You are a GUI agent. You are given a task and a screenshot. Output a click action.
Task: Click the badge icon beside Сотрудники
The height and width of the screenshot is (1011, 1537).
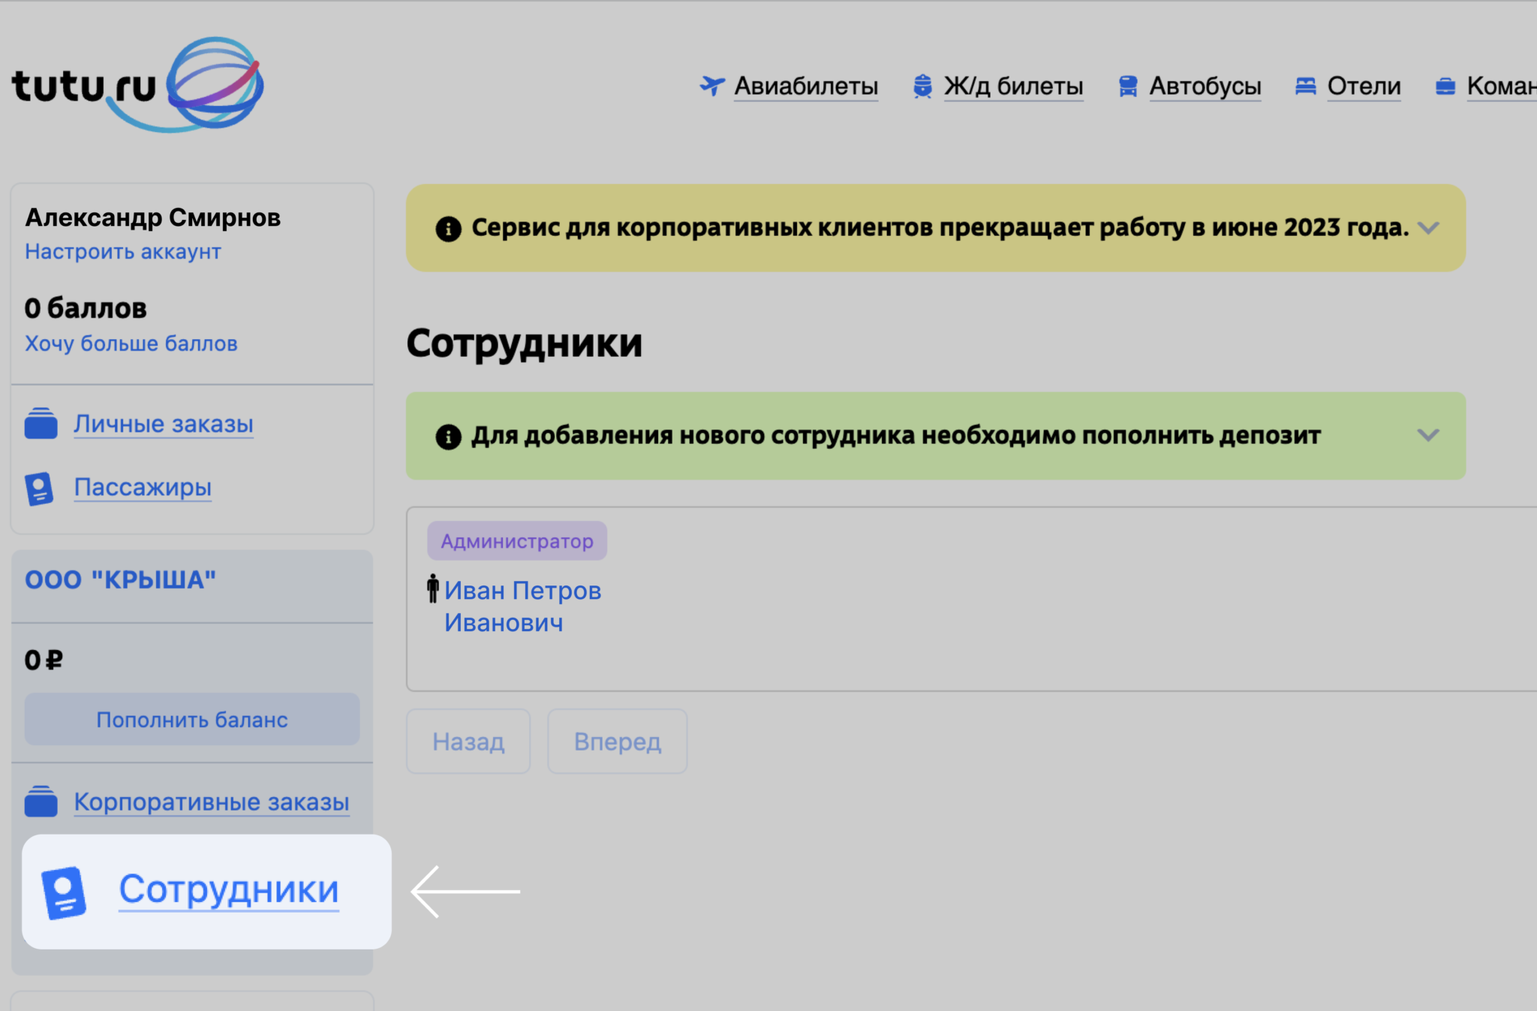(64, 892)
